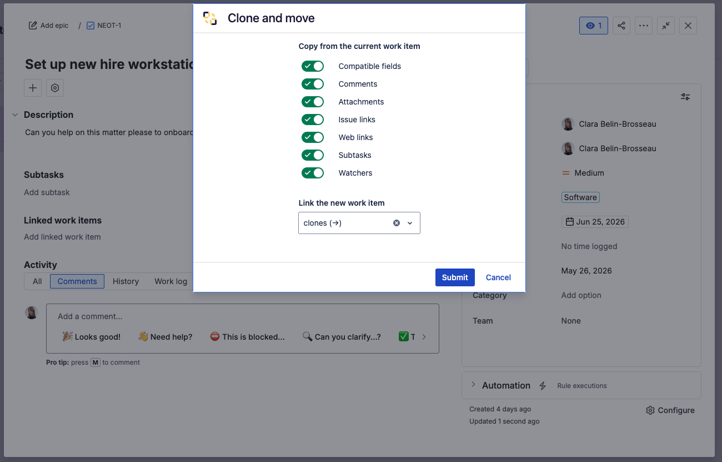Cancel the Clone and move dialog
The width and height of the screenshot is (722, 462).
[498, 277]
